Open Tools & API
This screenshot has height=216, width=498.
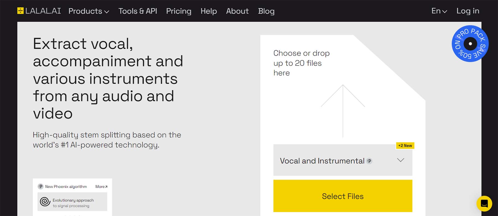pos(138,11)
